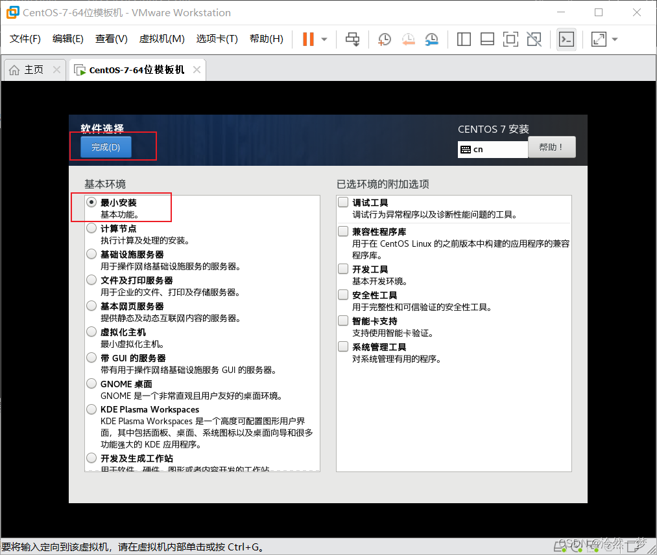This screenshot has width=657, height=555.
Task: Enable the 调试工具 checkbox
Action: pyautogui.click(x=343, y=203)
